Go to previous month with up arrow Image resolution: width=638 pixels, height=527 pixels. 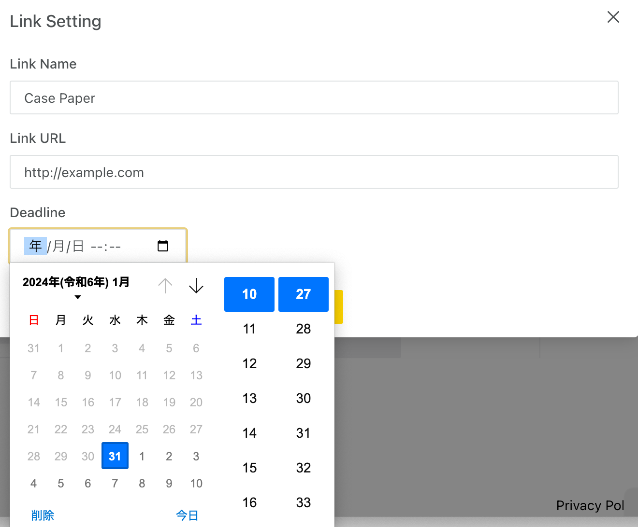(165, 286)
